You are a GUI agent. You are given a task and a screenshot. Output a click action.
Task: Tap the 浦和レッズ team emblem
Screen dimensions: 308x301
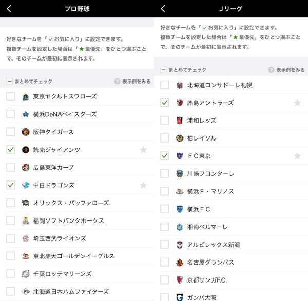[180, 121]
